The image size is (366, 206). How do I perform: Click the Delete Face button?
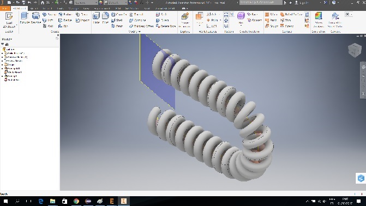166,26
